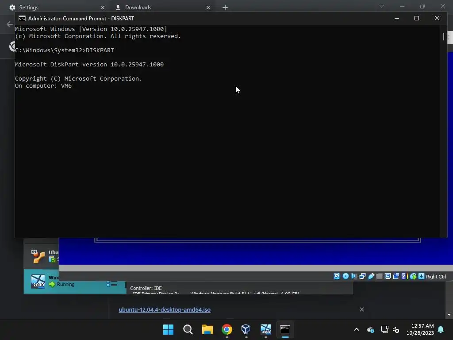Select the Ubuntu VM in VirtualBox list
The width and height of the screenshot is (453, 340).
[x=41, y=255]
